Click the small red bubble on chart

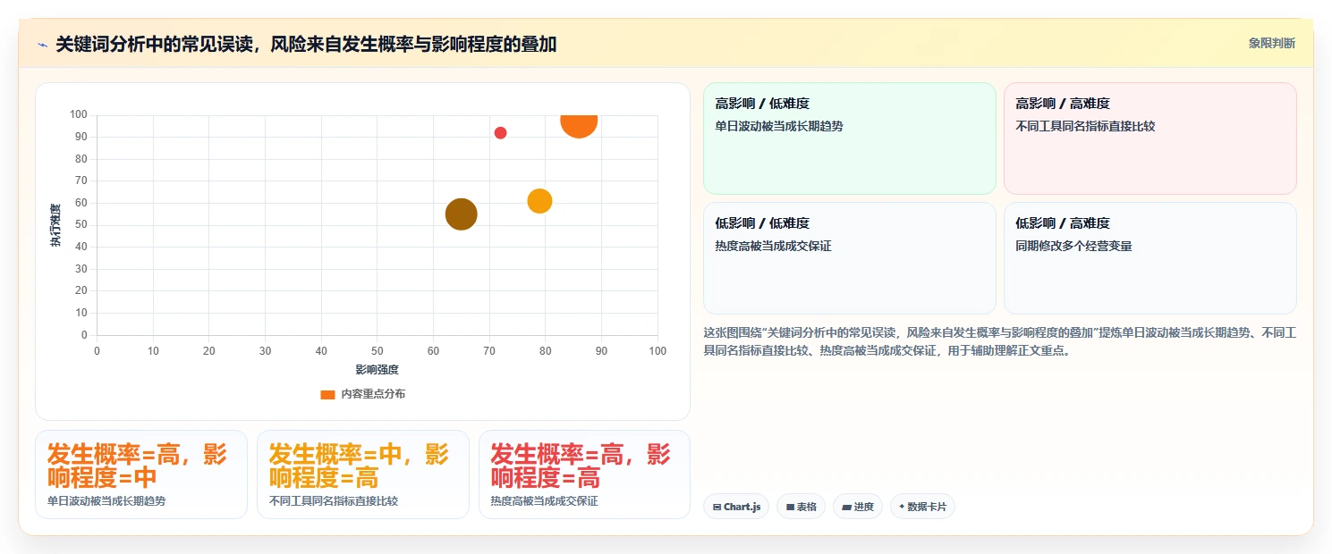pos(500,133)
